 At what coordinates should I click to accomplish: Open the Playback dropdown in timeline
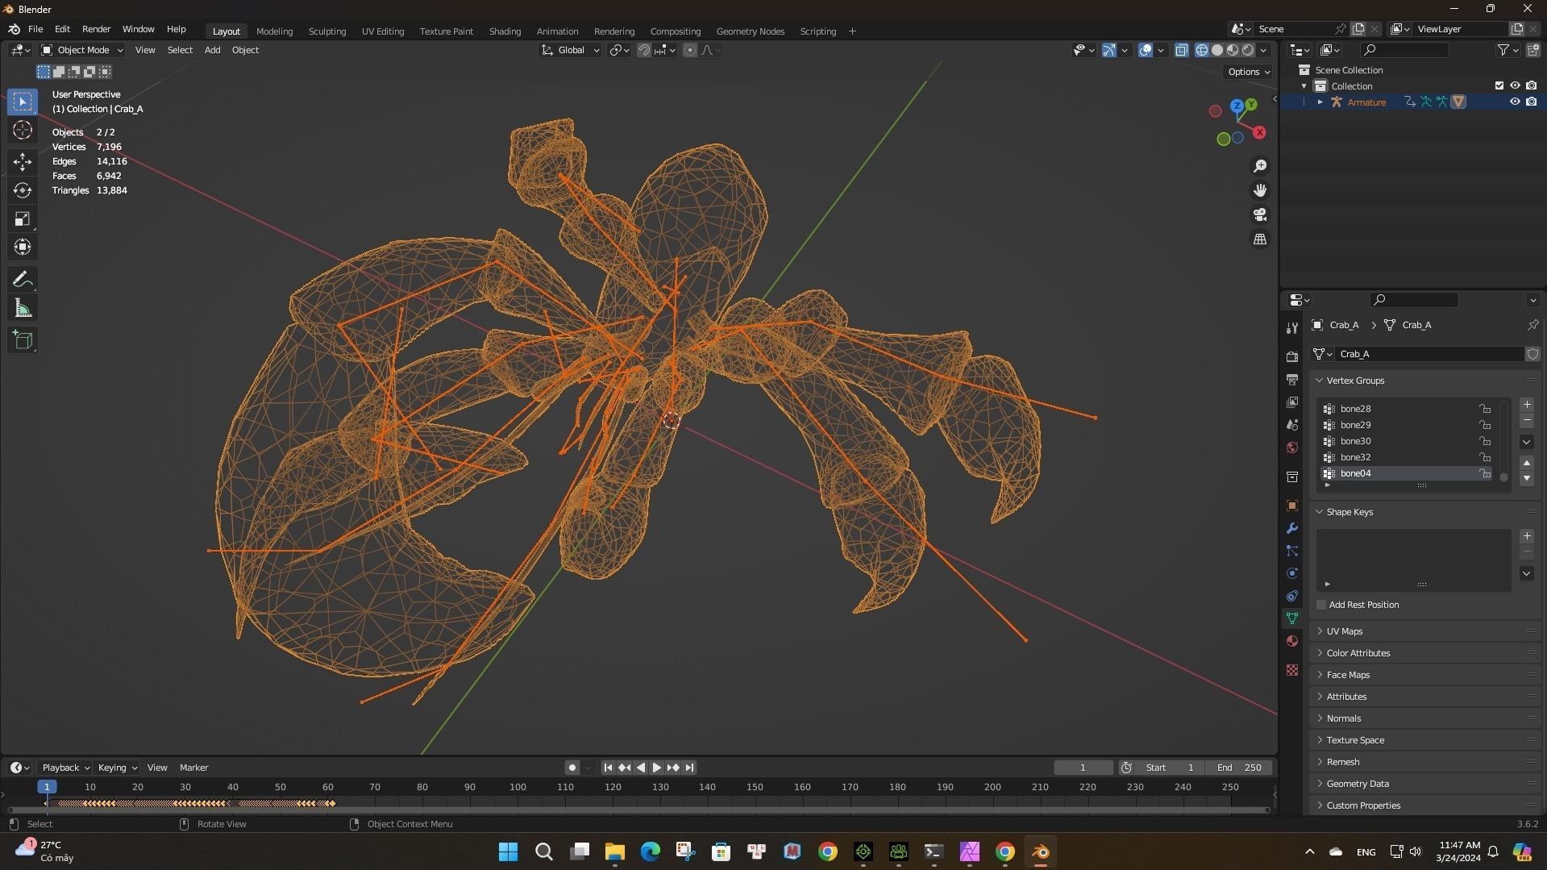tap(64, 768)
